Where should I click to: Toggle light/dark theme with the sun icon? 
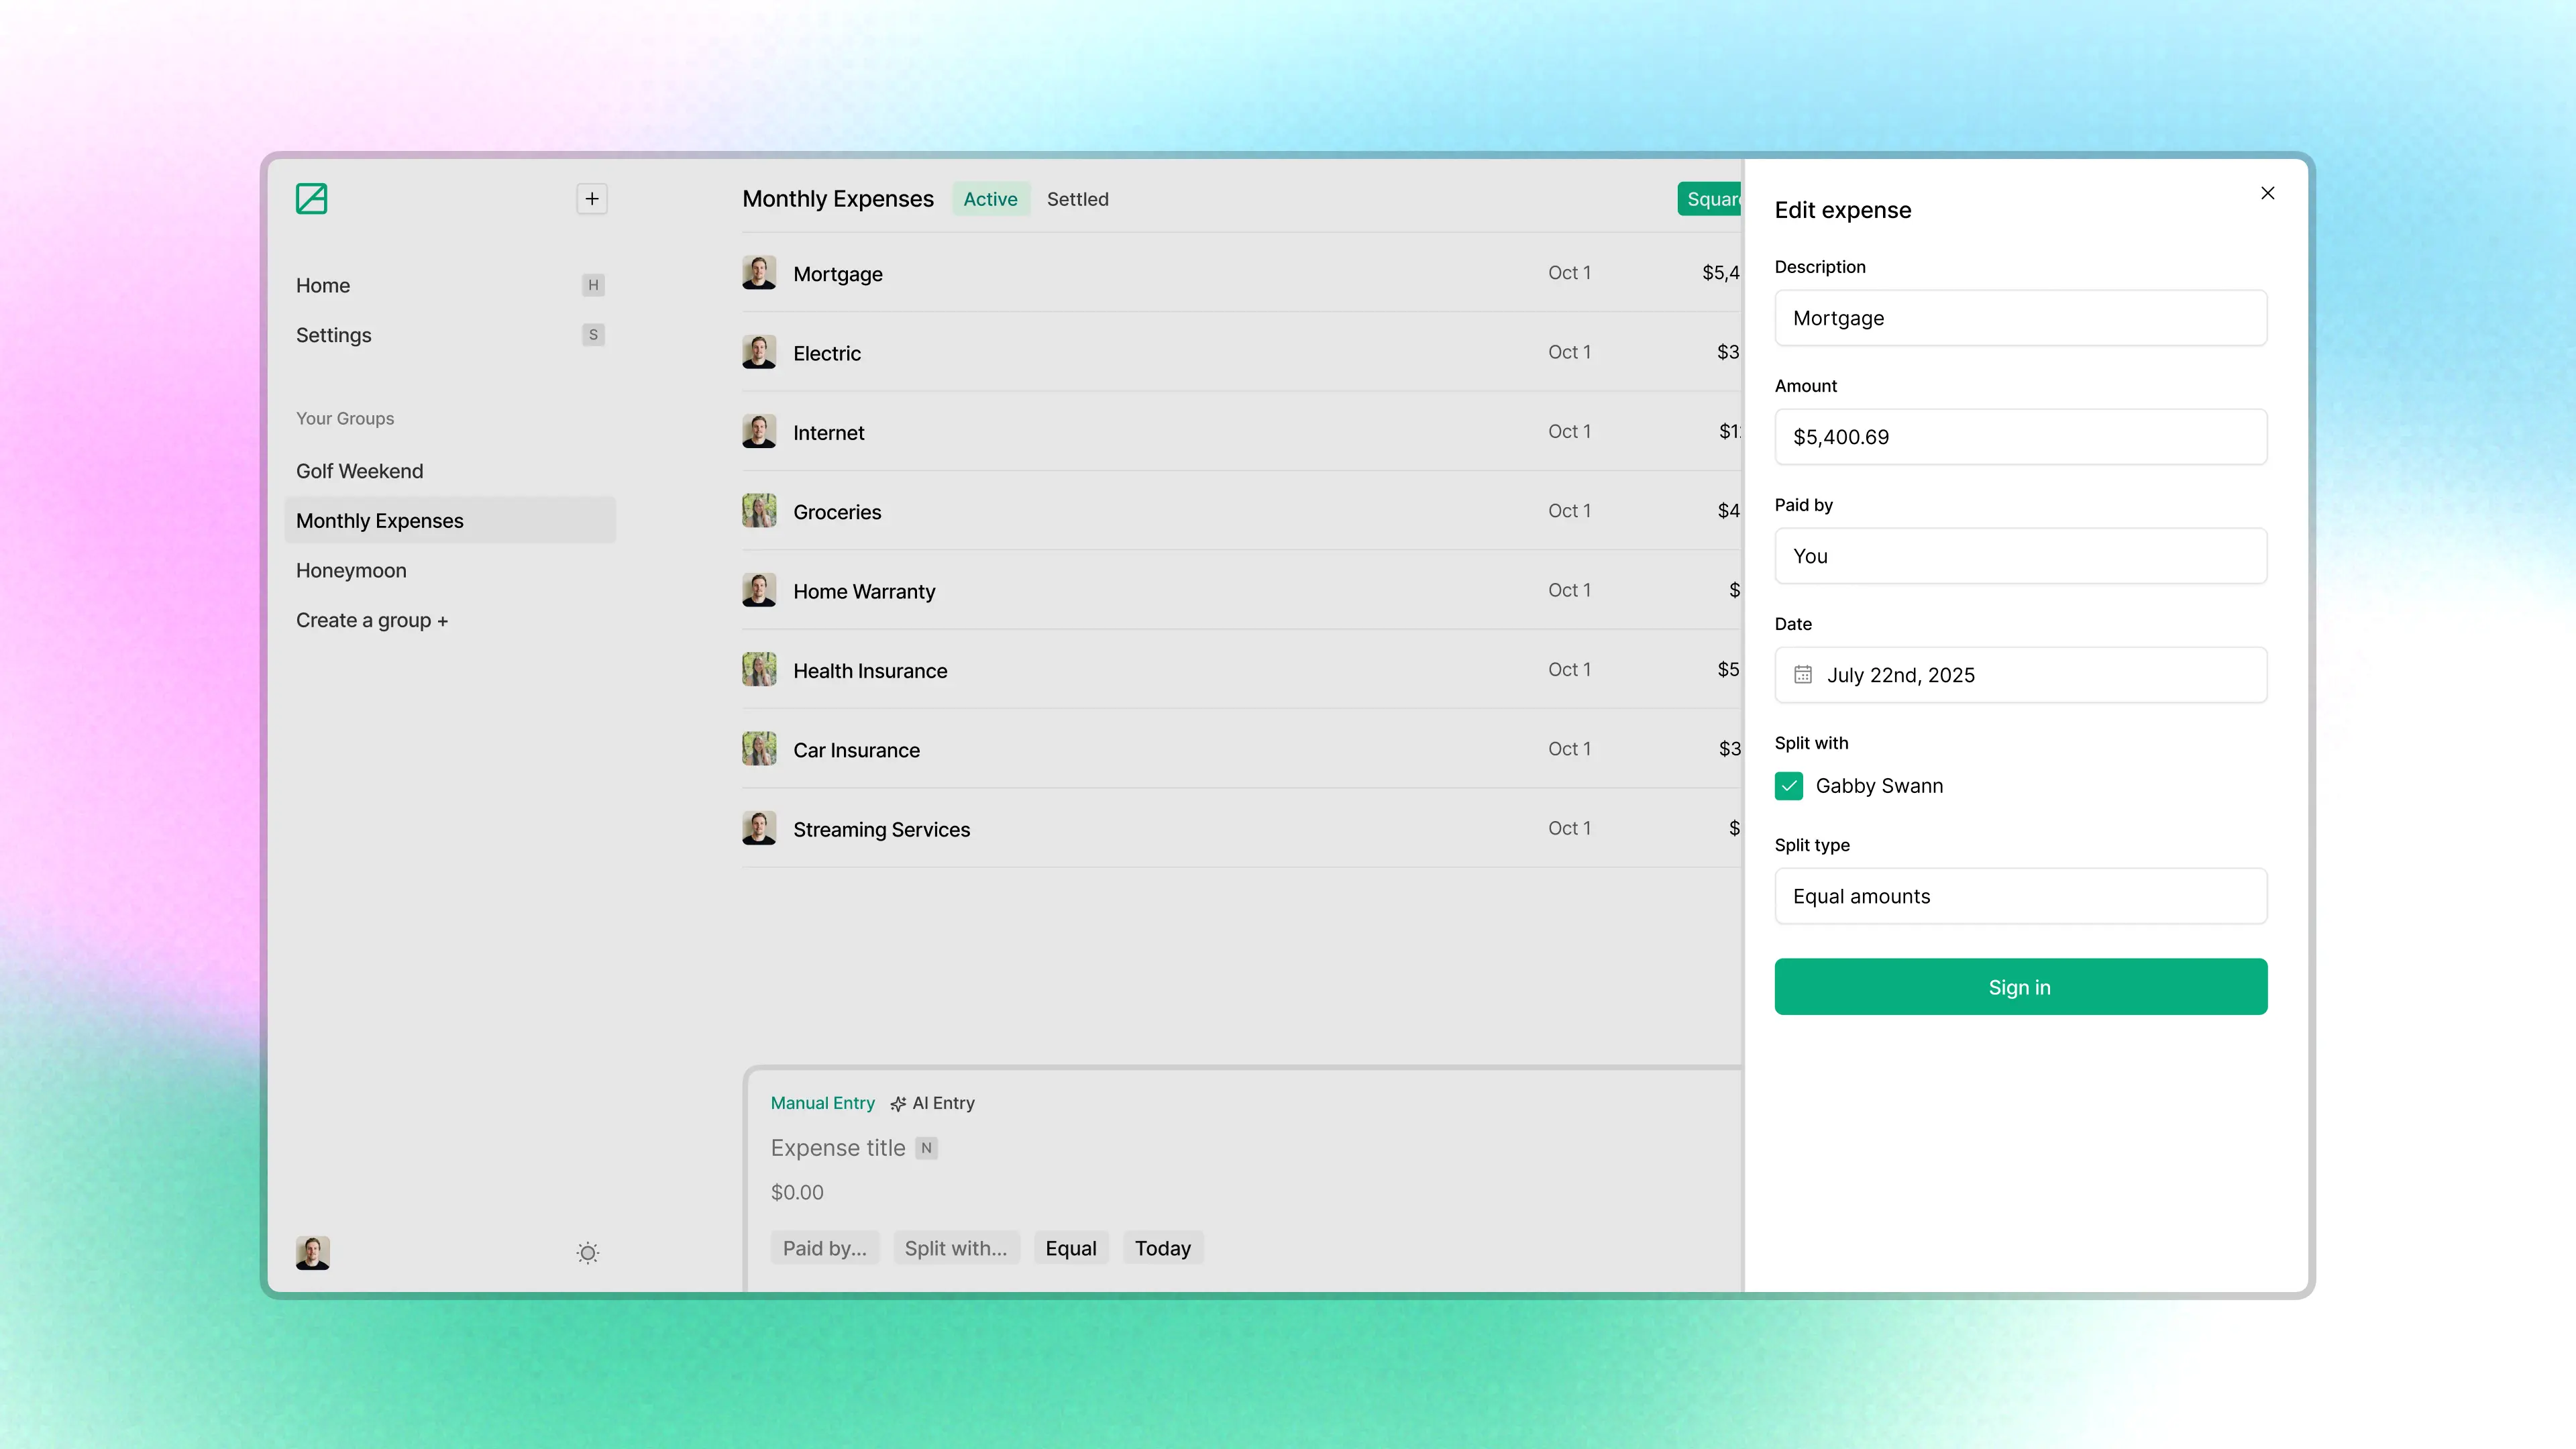click(587, 1252)
